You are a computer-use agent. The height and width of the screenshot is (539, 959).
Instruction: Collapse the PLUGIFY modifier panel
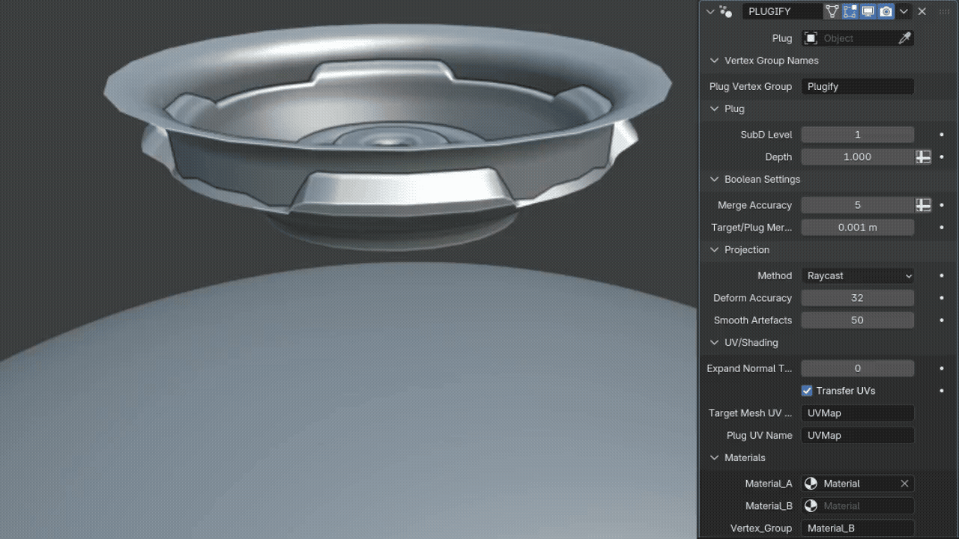coord(710,11)
